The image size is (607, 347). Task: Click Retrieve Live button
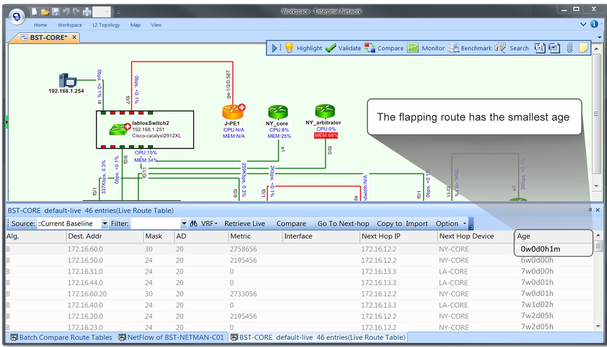pos(245,223)
